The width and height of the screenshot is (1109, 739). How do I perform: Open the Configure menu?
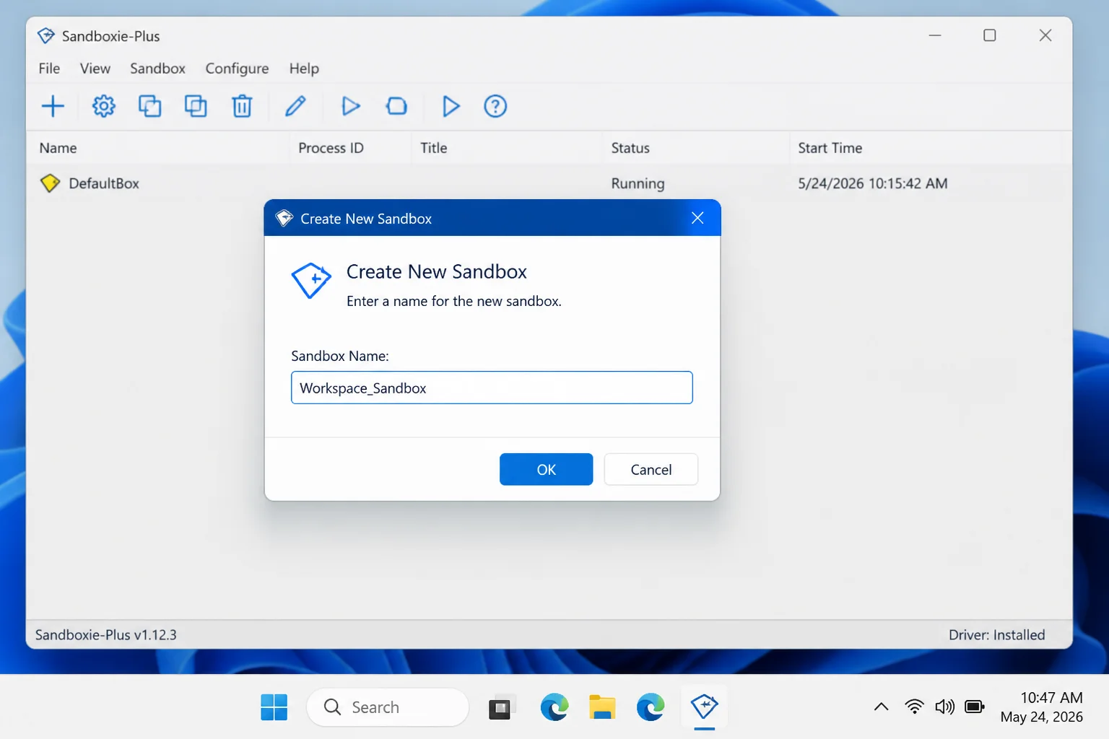237,69
